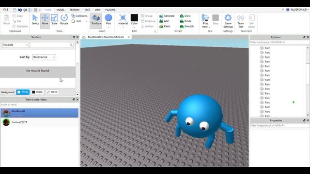Select Joshua223YT in Team Create list
Image resolution: width=310 pixels, height=174 pixels.
click(x=39, y=122)
